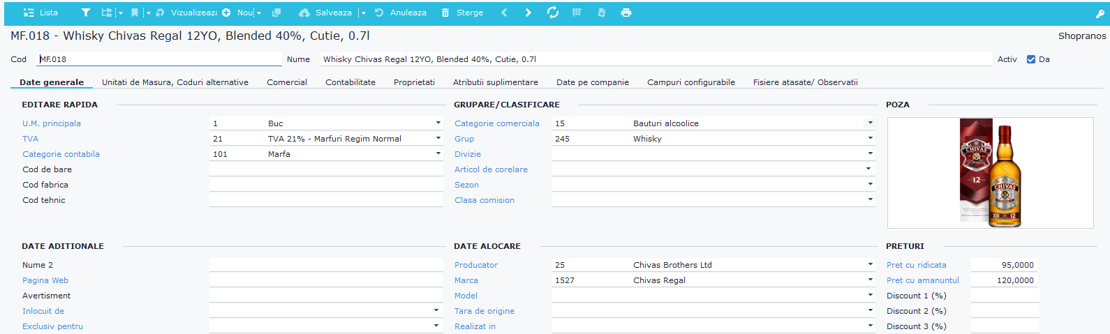Click the filter funnel icon

85,13
